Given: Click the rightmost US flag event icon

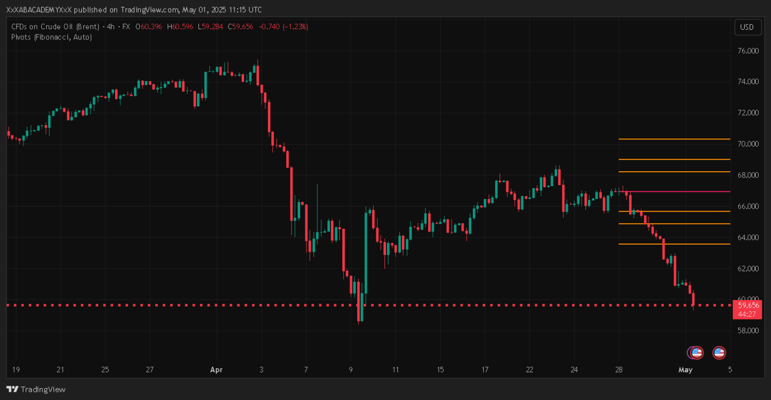Looking at the screenshot, I should 719,352.
